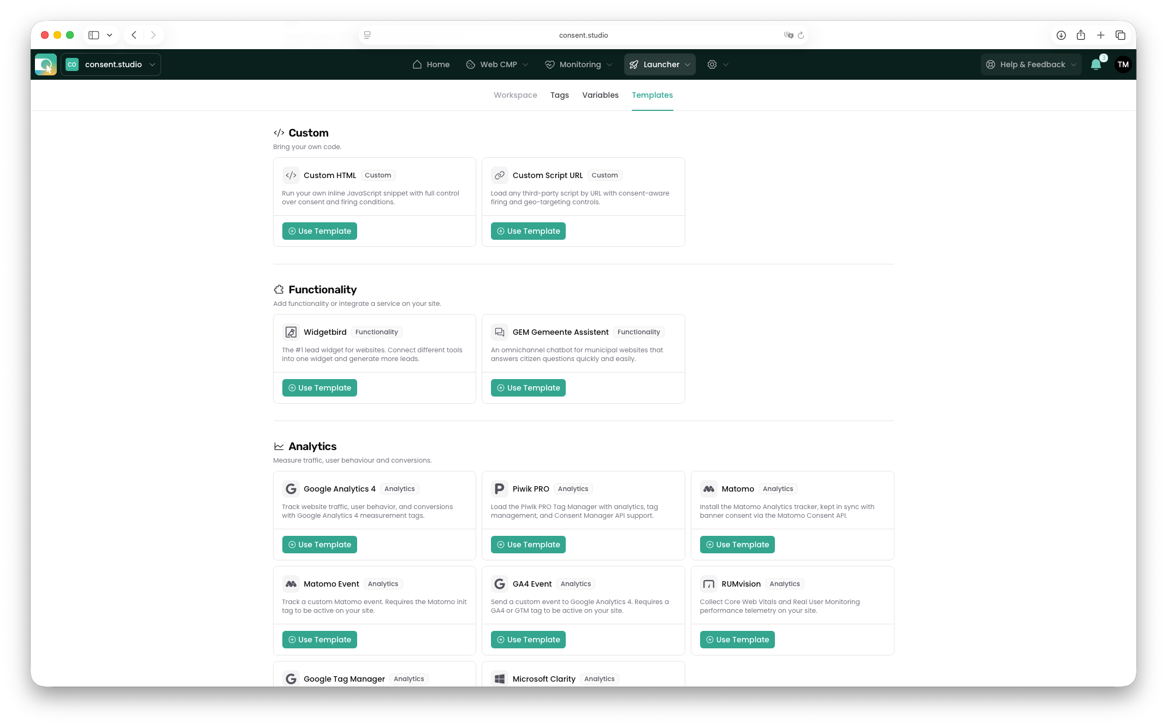
Task: Click the consent.studio app logo icon
Action: pyautogui.click(x=46, y=64)
